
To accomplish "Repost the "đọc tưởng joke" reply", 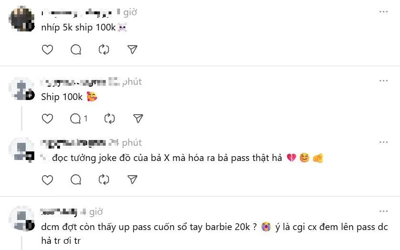I will tap(104, 180).
